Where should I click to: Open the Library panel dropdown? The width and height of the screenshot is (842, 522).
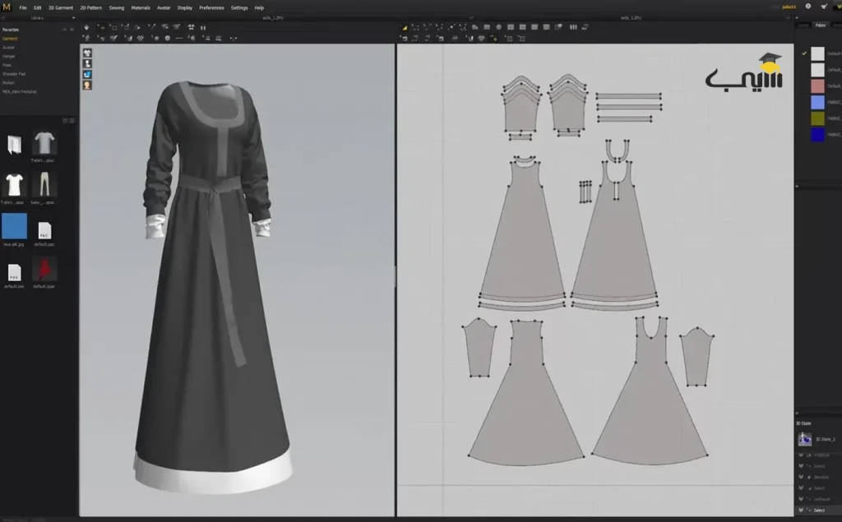tap(73, 18)
